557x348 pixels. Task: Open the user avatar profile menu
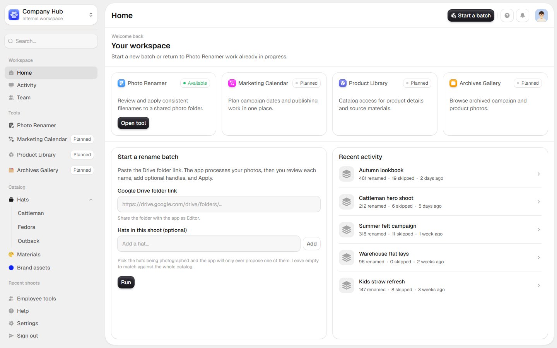(542, 15)
